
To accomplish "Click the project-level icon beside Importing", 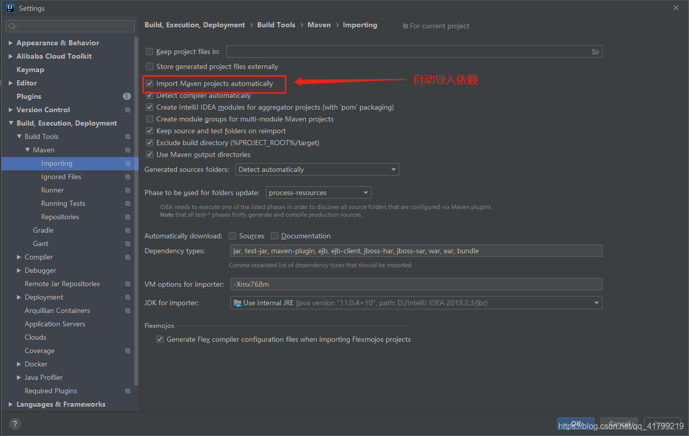I will [128, 163].
